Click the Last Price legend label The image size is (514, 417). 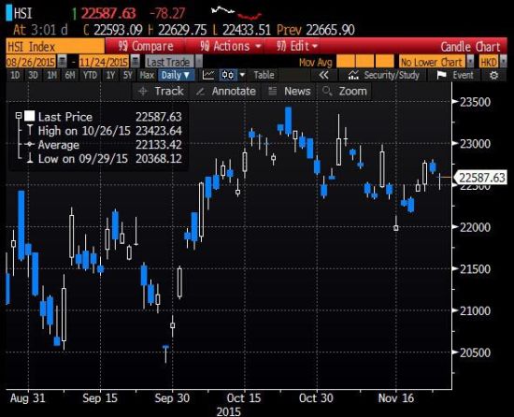point(65,117)
